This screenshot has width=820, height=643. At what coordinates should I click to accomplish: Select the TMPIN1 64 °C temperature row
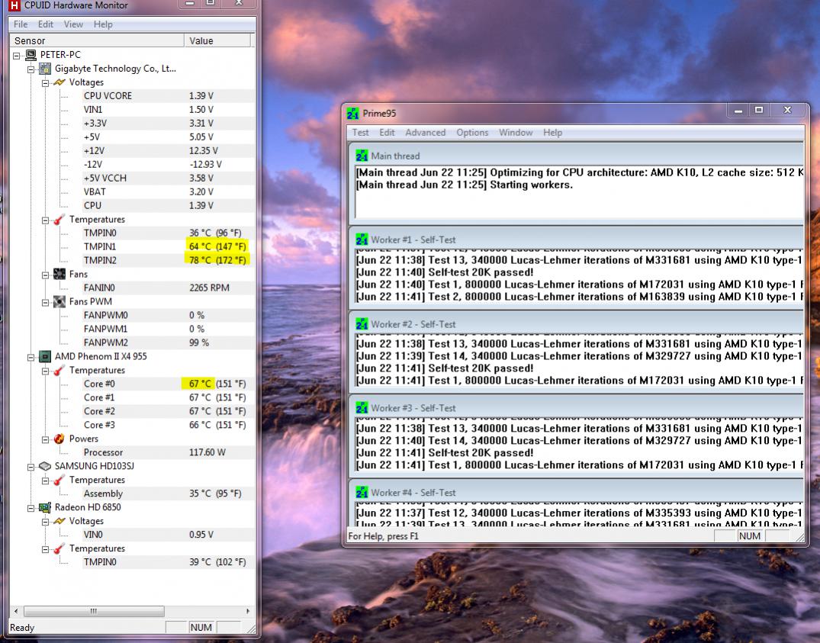168,246
